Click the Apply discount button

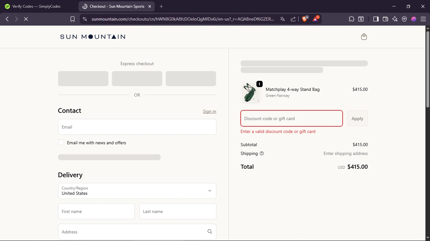(x=357, y=118)
